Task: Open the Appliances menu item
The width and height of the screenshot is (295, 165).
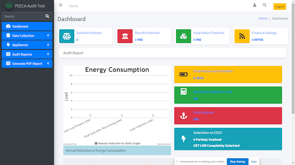Action: coord(27,45)
